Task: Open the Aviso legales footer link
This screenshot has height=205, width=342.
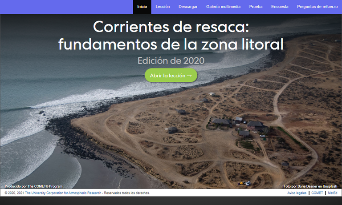Action: 297,193
